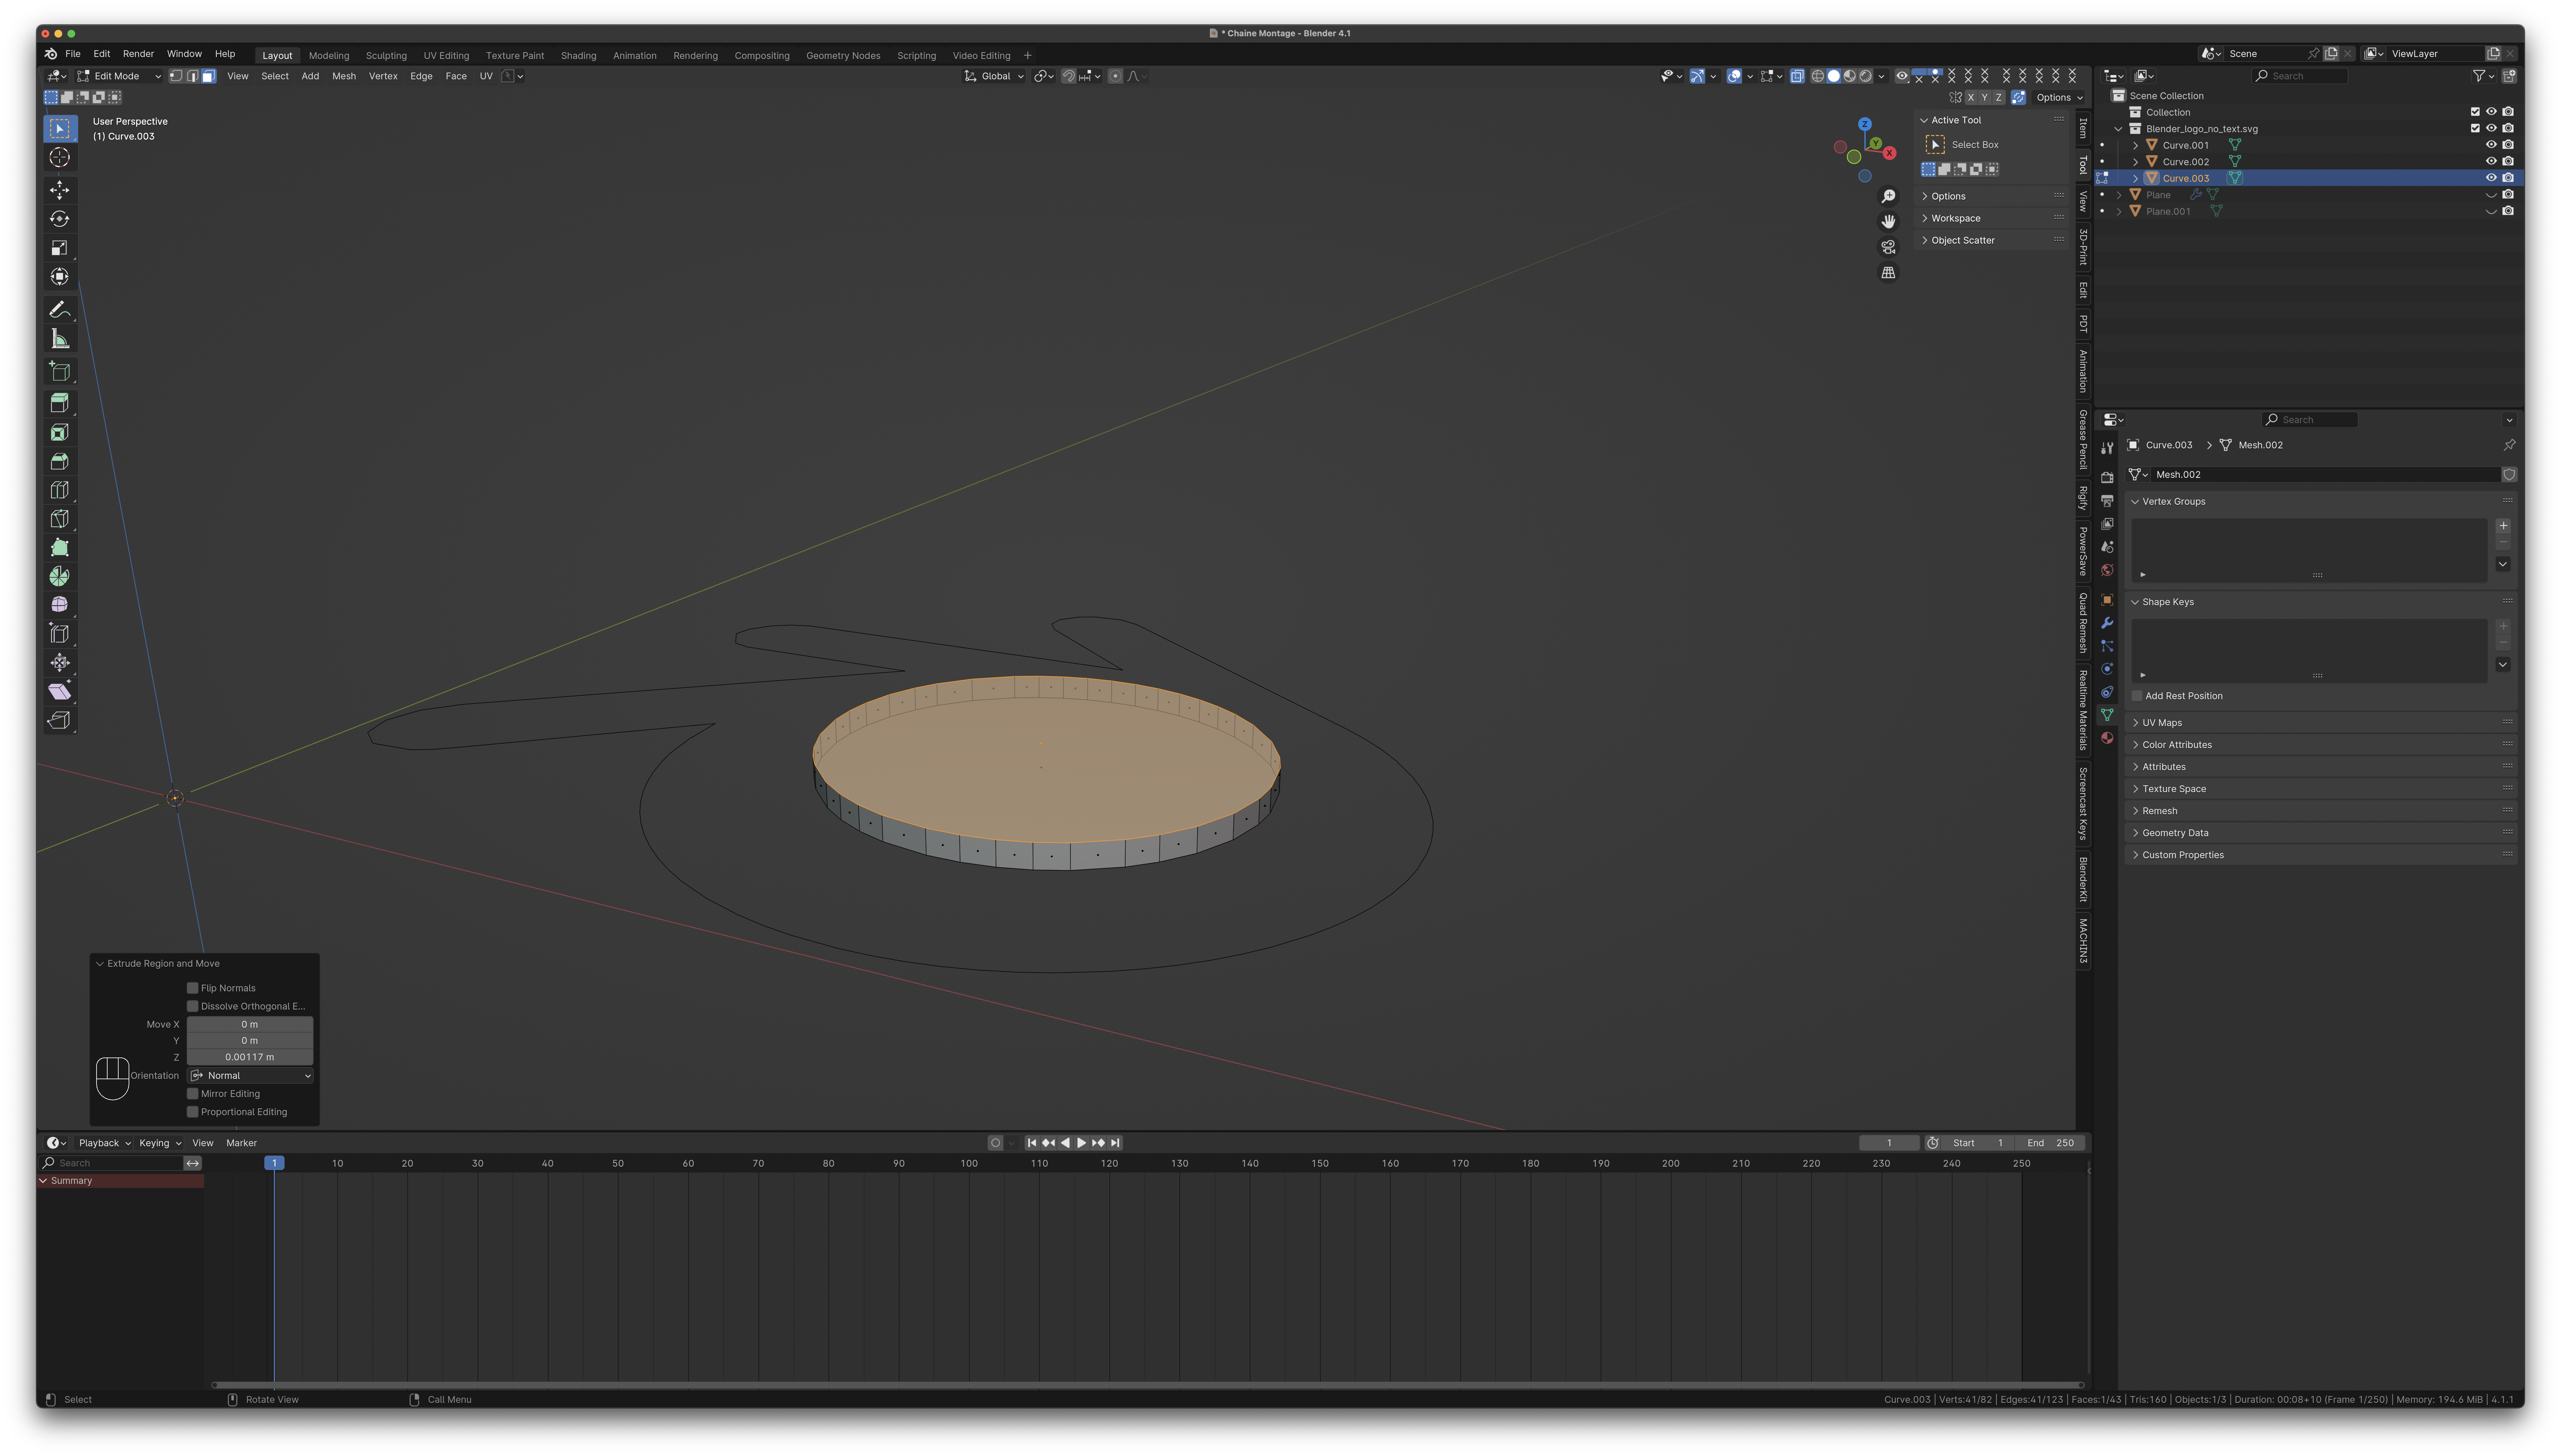Open the Material properties tab icon
The height and width of the screenshot is (1456, 2561).
[x=2107, y=738]
